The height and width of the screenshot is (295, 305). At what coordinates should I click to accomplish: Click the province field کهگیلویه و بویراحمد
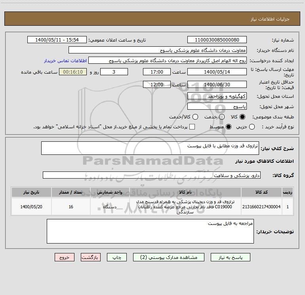[x=217, y=96]
